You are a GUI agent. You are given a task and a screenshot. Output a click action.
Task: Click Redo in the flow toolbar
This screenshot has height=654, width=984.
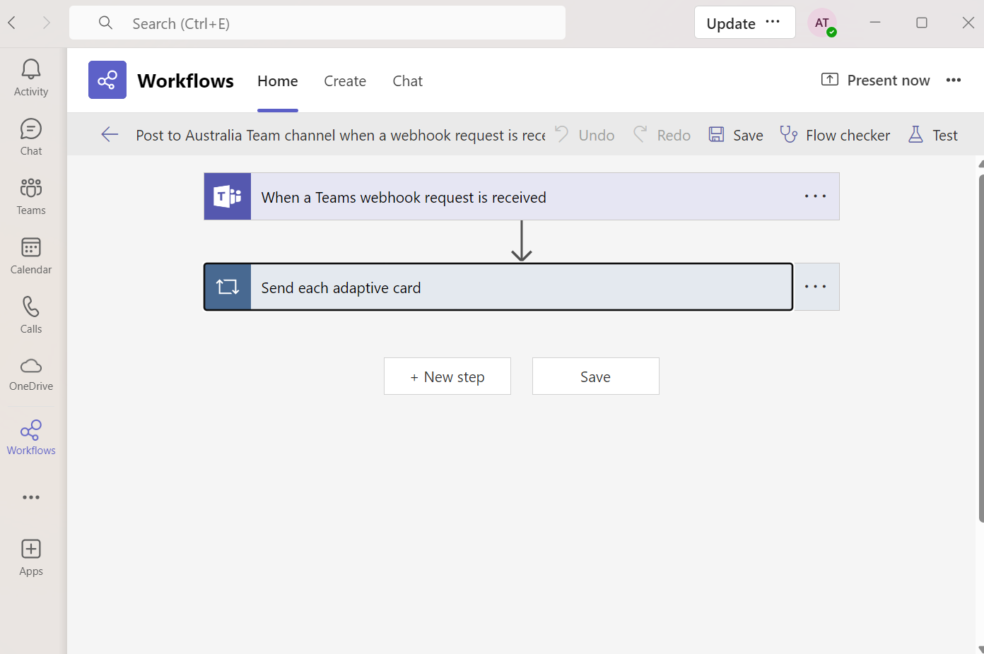click(662, 134)
